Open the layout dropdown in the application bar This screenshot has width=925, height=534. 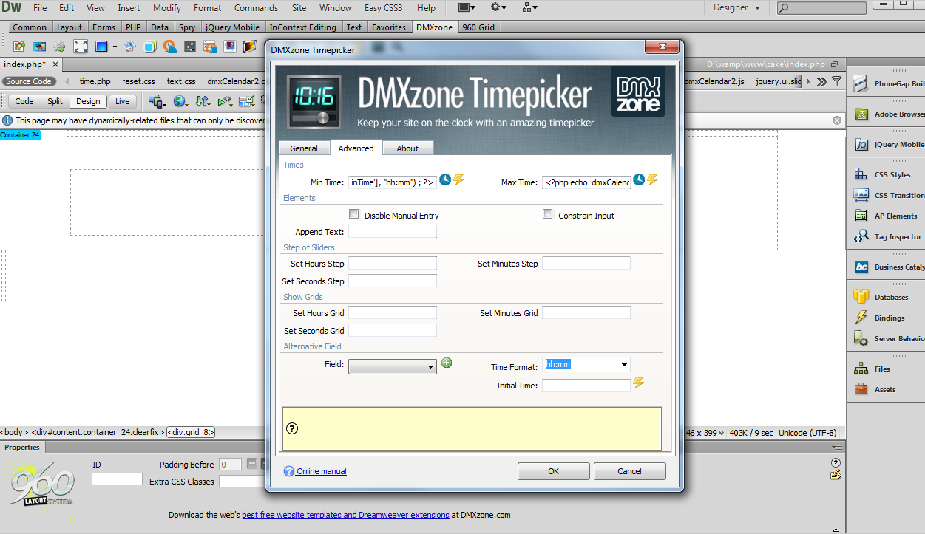tap(467, 8)
